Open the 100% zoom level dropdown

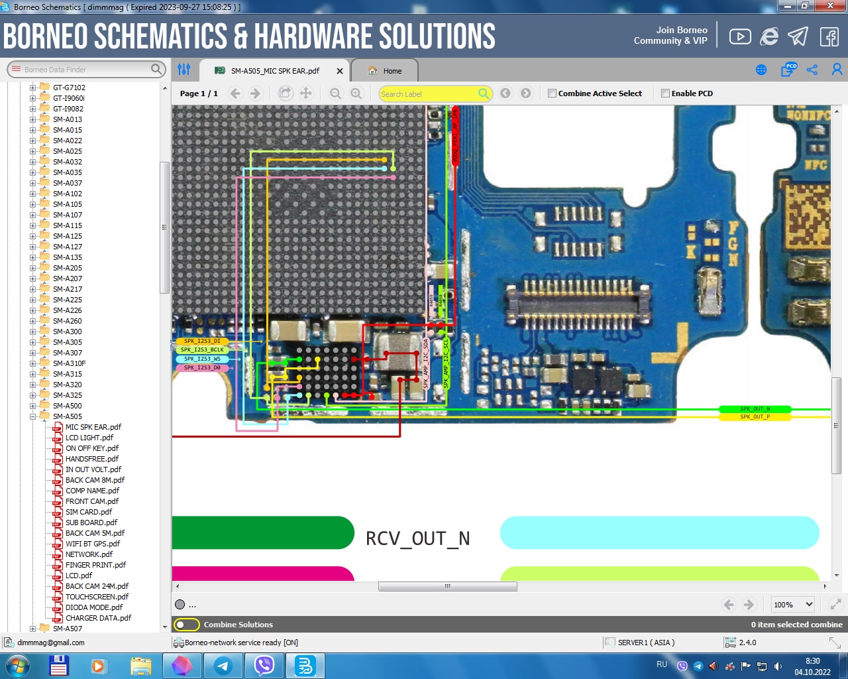793,605
